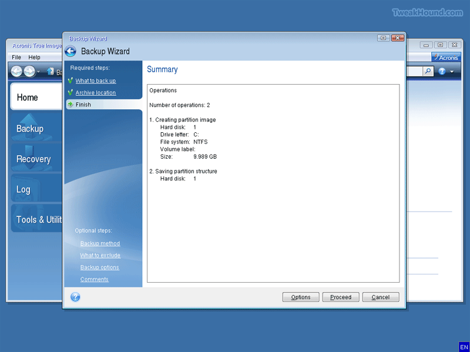
Task: Click the search magnifier icon in Acronis window
Action: (x=428, y=71)
